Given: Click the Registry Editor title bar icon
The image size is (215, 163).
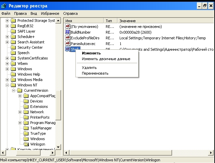Looking at the screenshot, I should [x=4, y=6].
